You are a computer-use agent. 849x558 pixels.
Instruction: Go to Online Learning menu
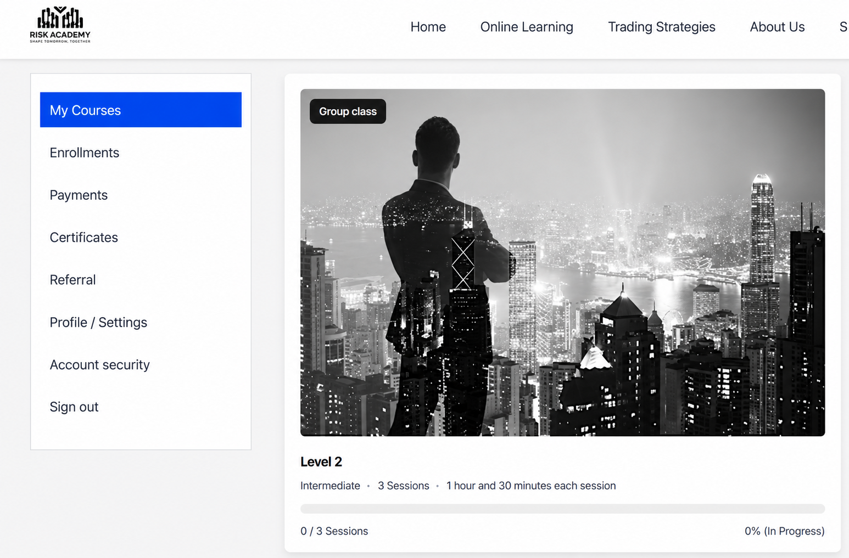tap(526, 27)
